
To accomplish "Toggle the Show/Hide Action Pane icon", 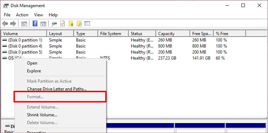I will click(x=43, y=24).
